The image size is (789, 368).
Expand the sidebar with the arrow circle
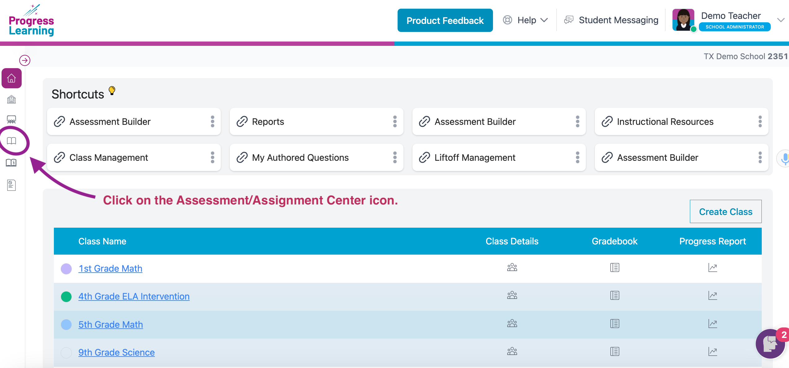point(25,60)
